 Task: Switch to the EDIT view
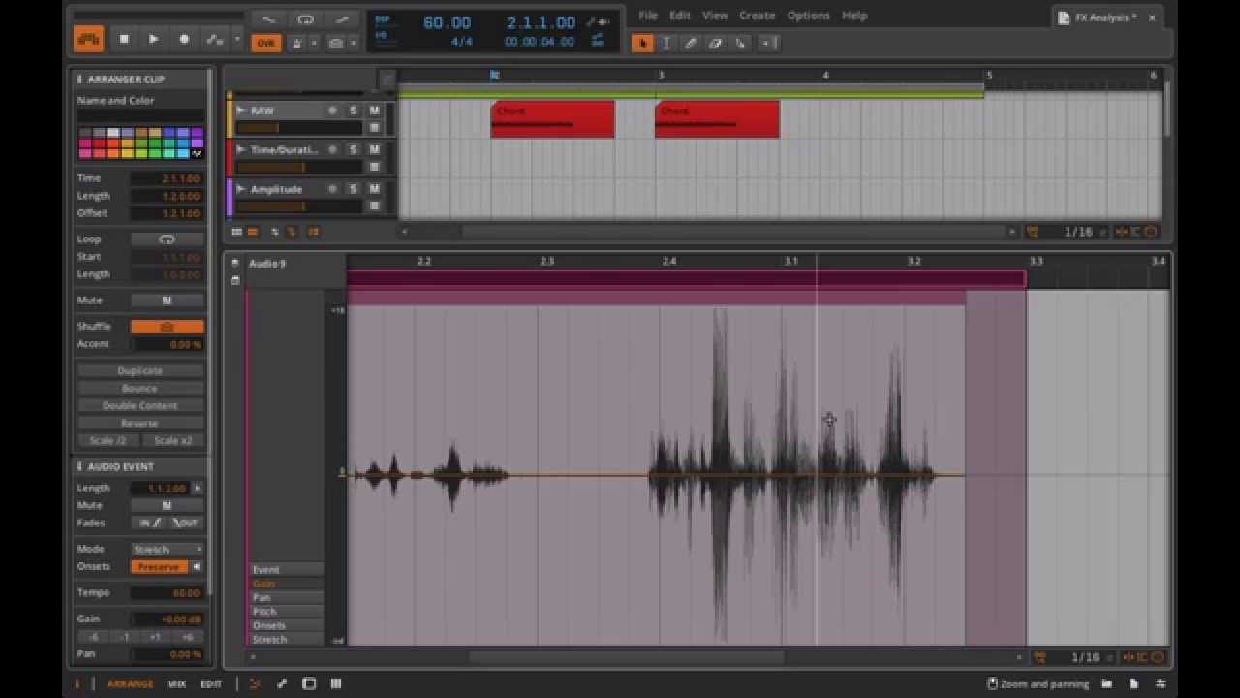(211, 683)
